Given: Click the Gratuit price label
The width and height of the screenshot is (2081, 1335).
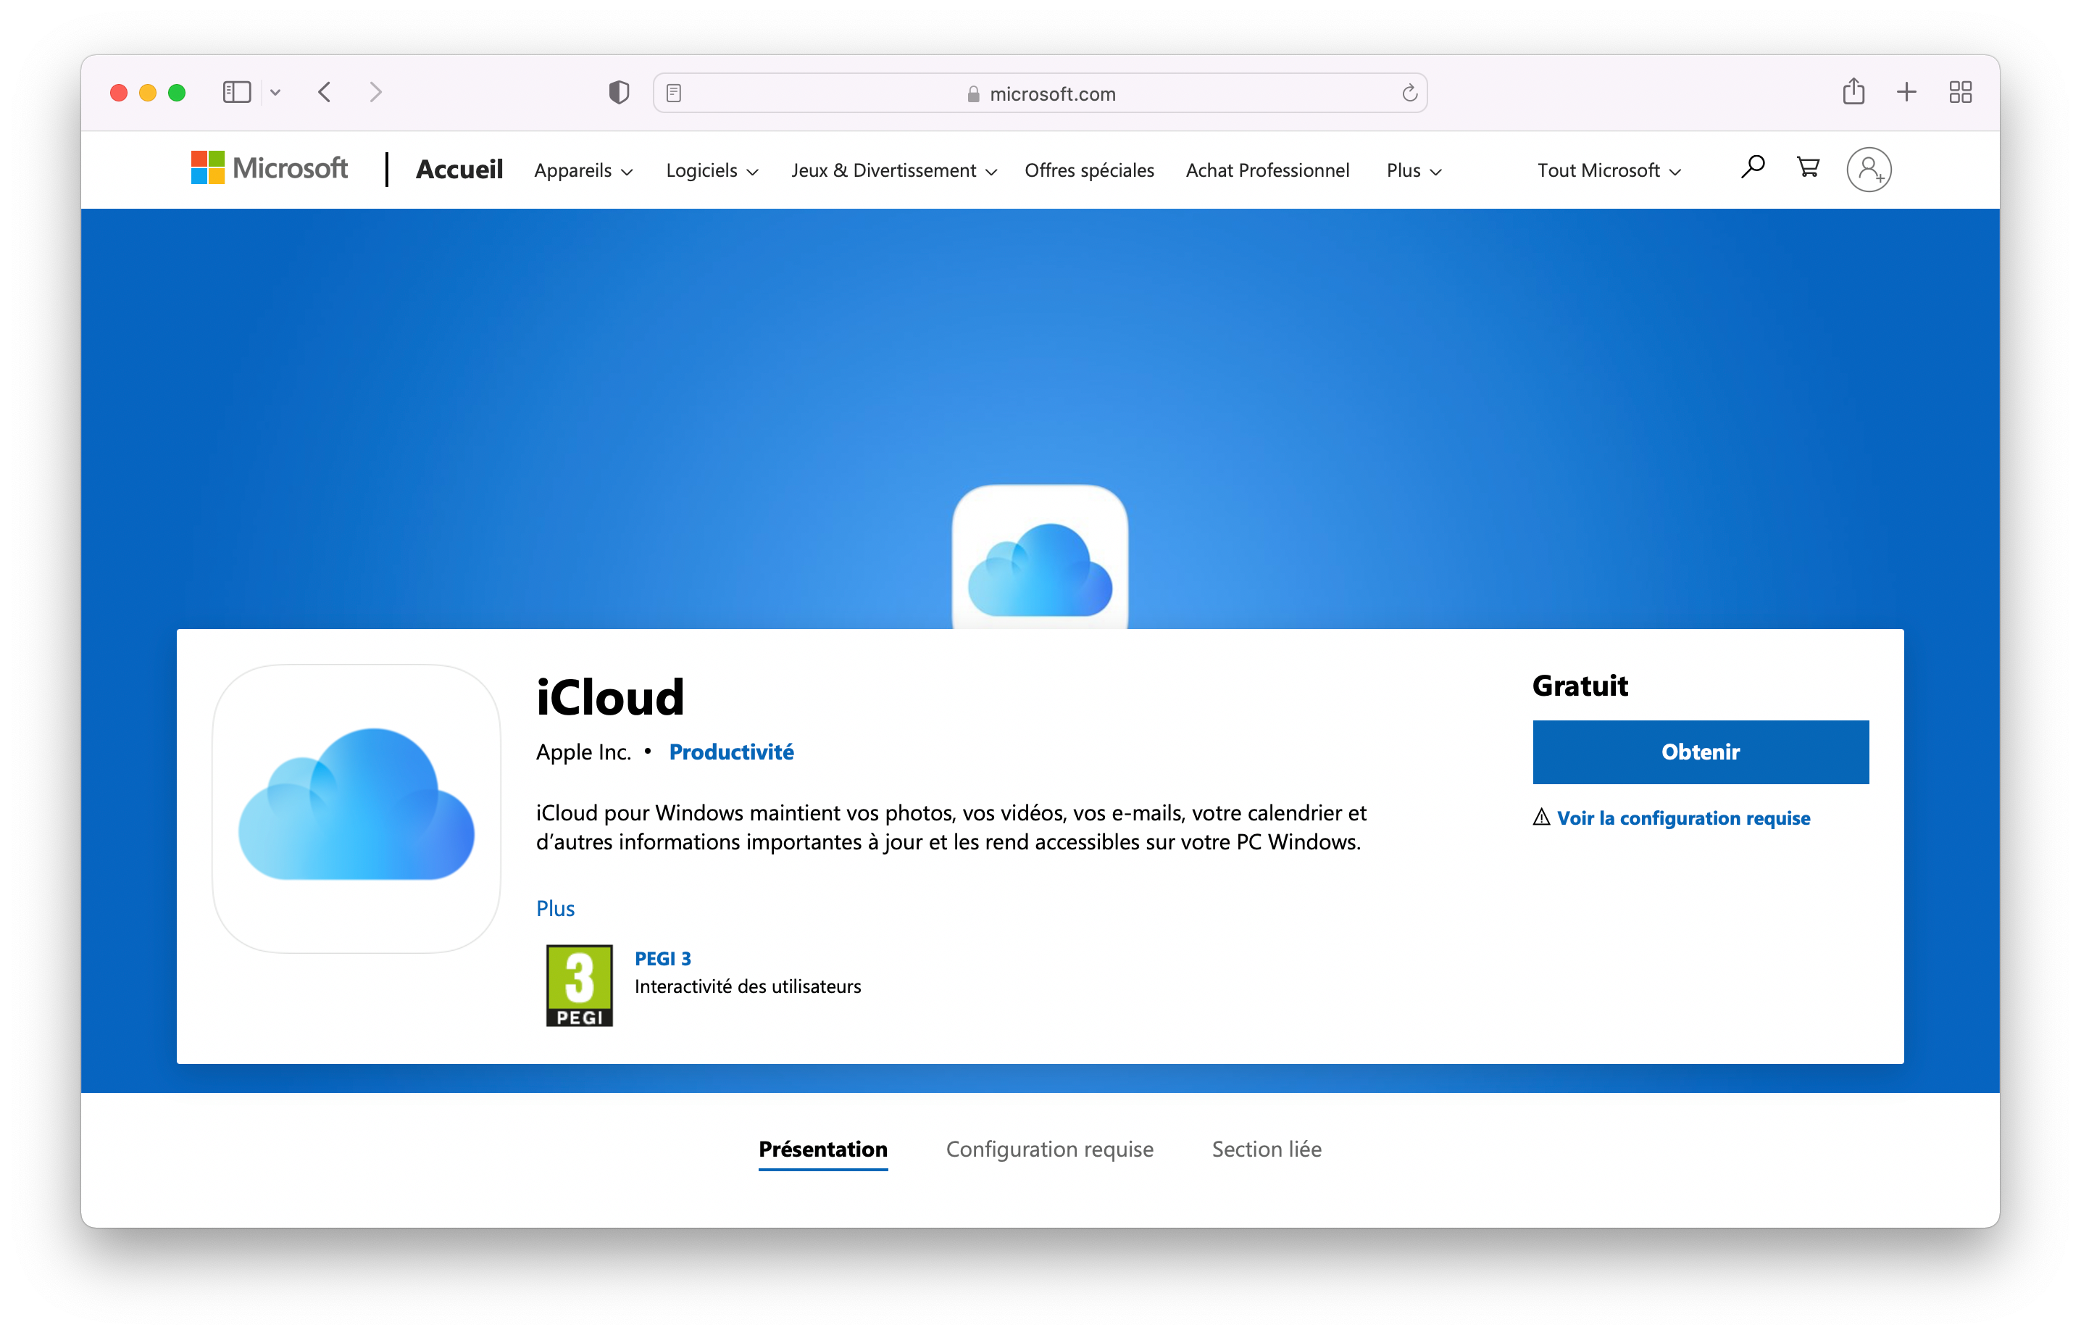Looking at the screenshot, I should coord(1580,686).
